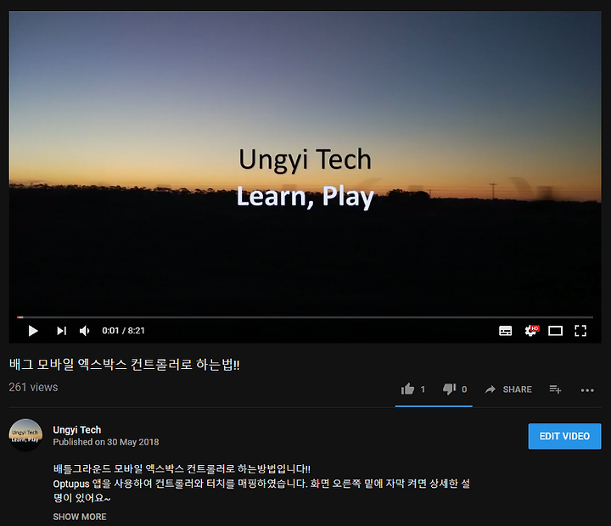Image resolution: width=611 pixels, height=526 pixels.
Task: Open the save to playlist icon
Action: point(555,389)
